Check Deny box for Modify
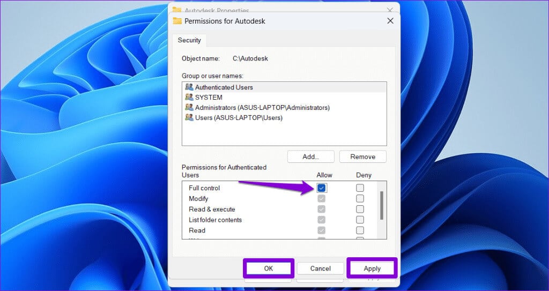 click(360, 198)
